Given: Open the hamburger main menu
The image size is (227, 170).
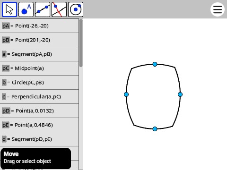Looking at the screenshot, I should point(218,9).
